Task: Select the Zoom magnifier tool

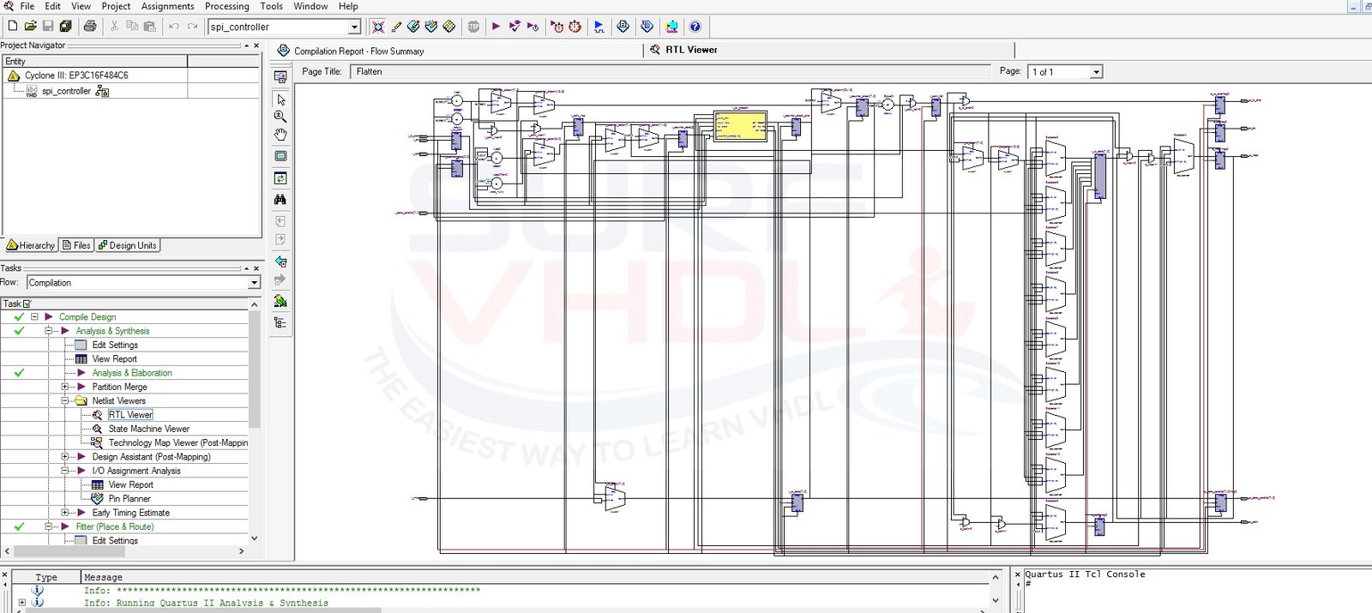Action: pos(280,117)
